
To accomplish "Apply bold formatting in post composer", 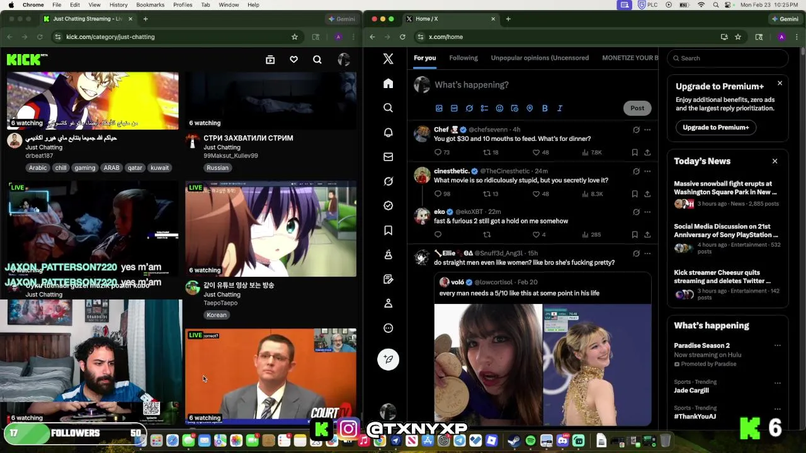I will click(x=545, y=108).
